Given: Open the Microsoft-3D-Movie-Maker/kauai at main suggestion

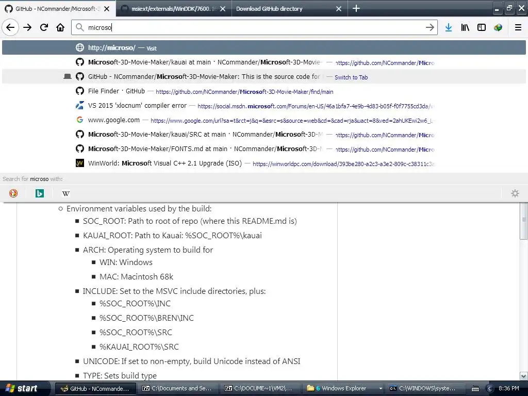Looking at the screenshot, I should 264,62.
